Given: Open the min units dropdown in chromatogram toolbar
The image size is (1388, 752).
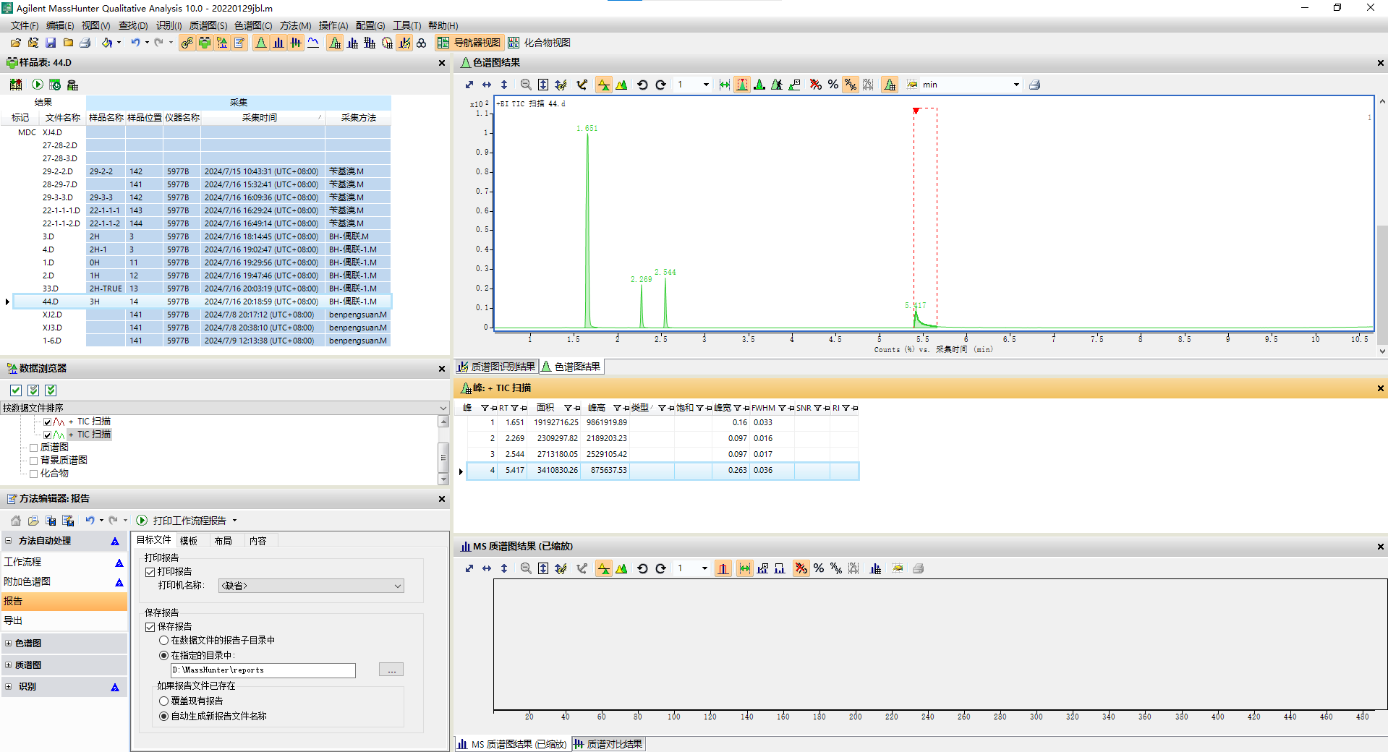Looking at the screenshot, I should click(1016, 85).
